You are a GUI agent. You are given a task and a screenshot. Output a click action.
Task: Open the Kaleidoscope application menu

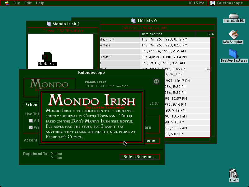(227, 3)
